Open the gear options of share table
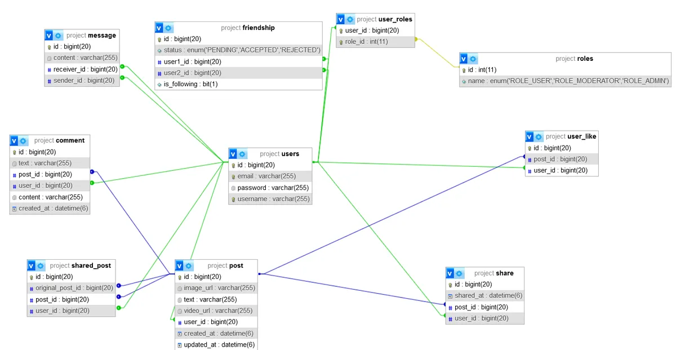Image resolution: width=676 pixels, height=350 pixels. (x=460, y=273)
